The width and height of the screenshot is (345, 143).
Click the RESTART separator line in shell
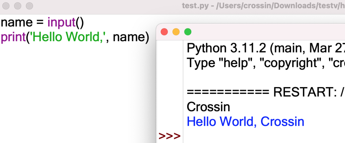[x=266, y=92]
